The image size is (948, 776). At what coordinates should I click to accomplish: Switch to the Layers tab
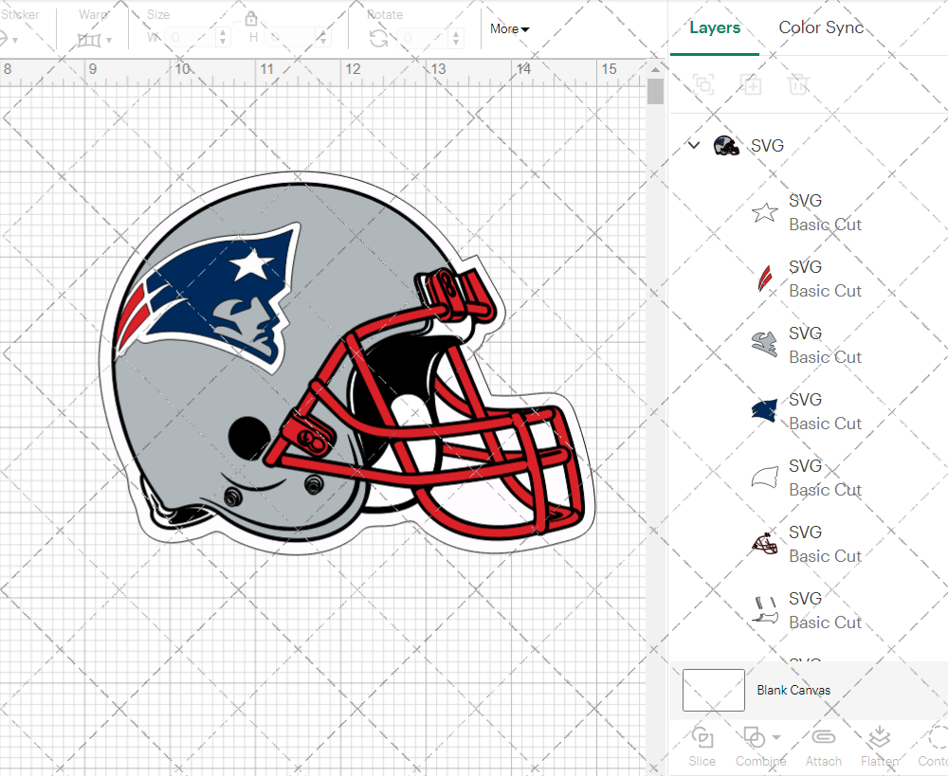[715, 27]
